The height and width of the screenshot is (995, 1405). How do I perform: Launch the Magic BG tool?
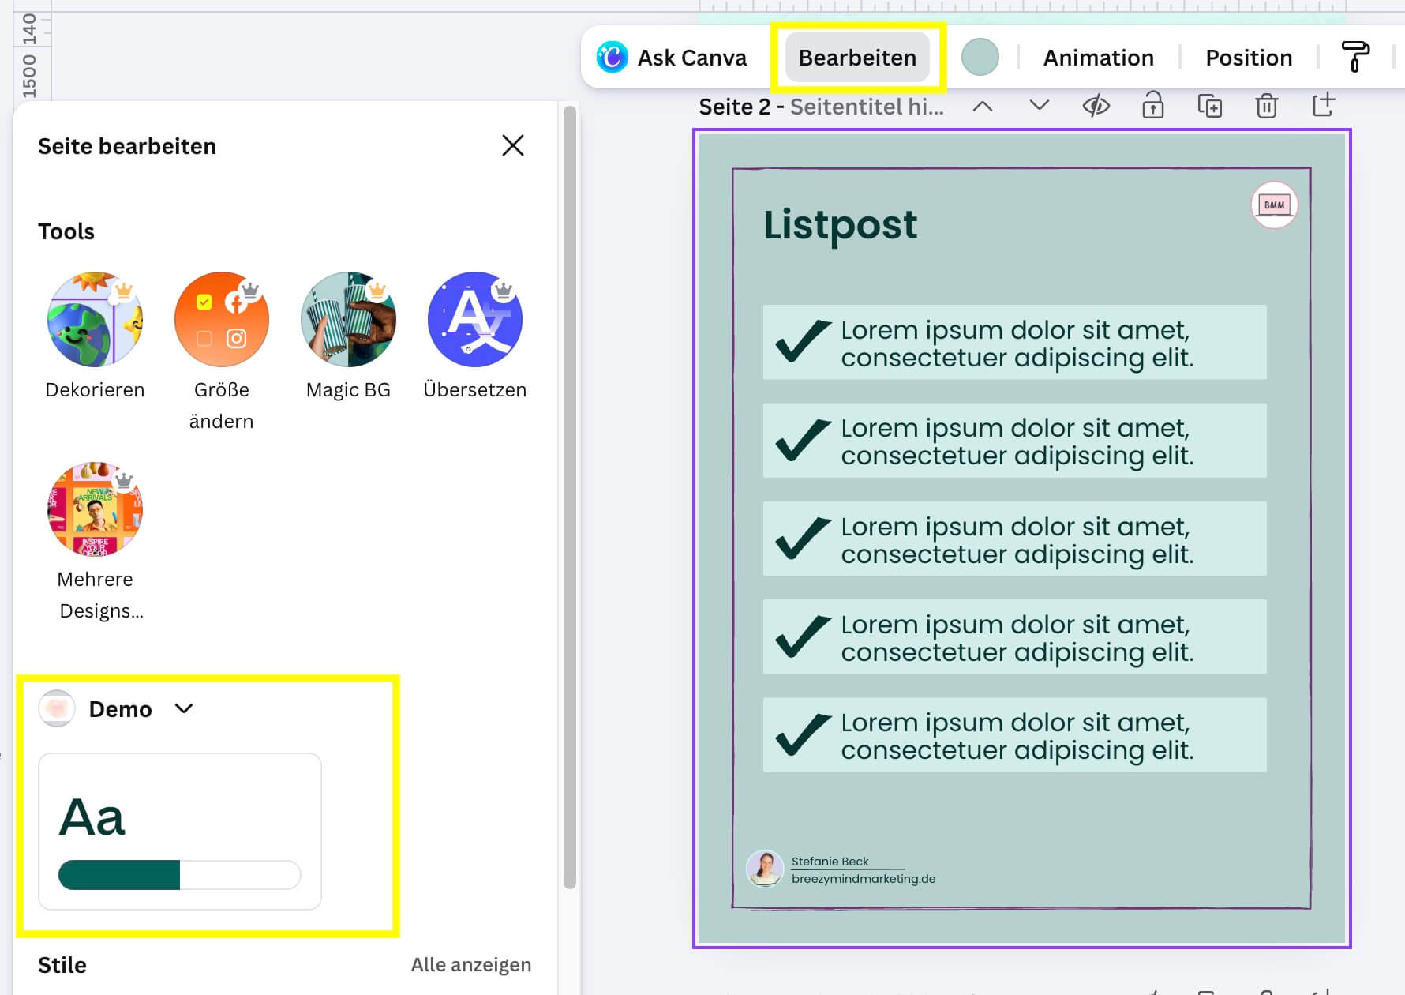coord(348,320)
